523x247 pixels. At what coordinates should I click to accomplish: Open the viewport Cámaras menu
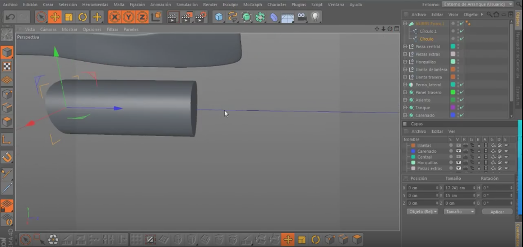pyautogui.click(x=48, y=29)
